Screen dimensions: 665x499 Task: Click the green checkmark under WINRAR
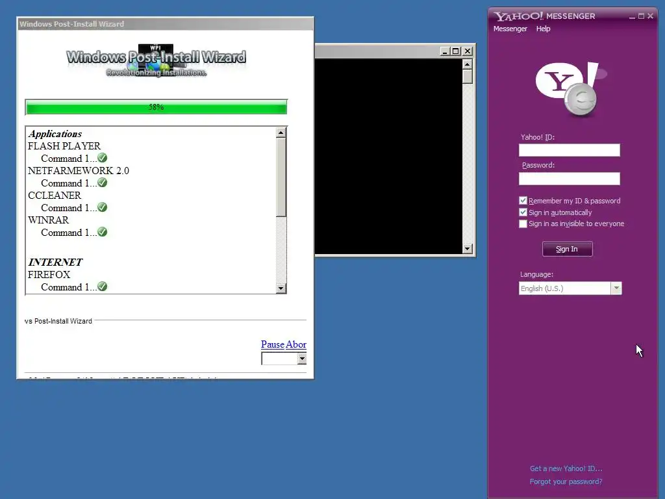click(x=102, y=232)
